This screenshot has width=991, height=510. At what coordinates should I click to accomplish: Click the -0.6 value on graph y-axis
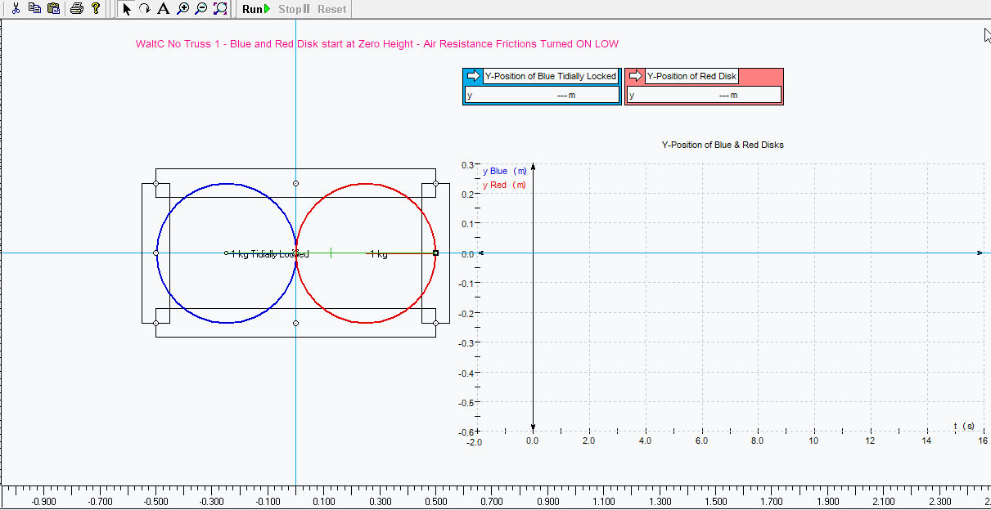pos(465,432)
